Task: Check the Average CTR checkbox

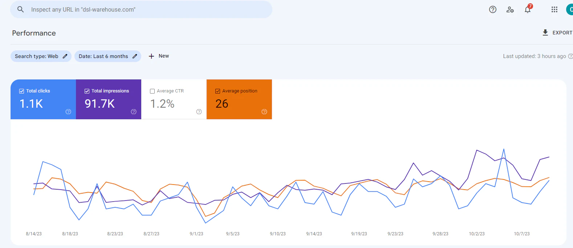Action: coord(152,91)
